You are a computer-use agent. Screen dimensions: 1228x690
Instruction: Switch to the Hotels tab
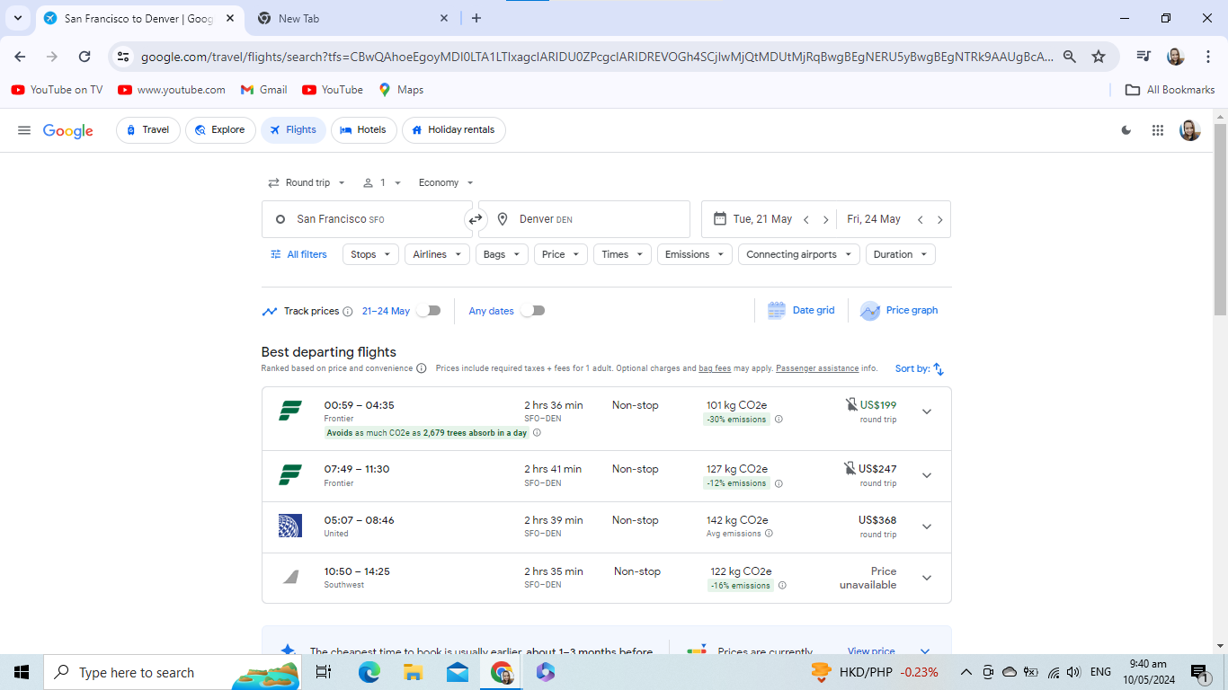point(363,130)
